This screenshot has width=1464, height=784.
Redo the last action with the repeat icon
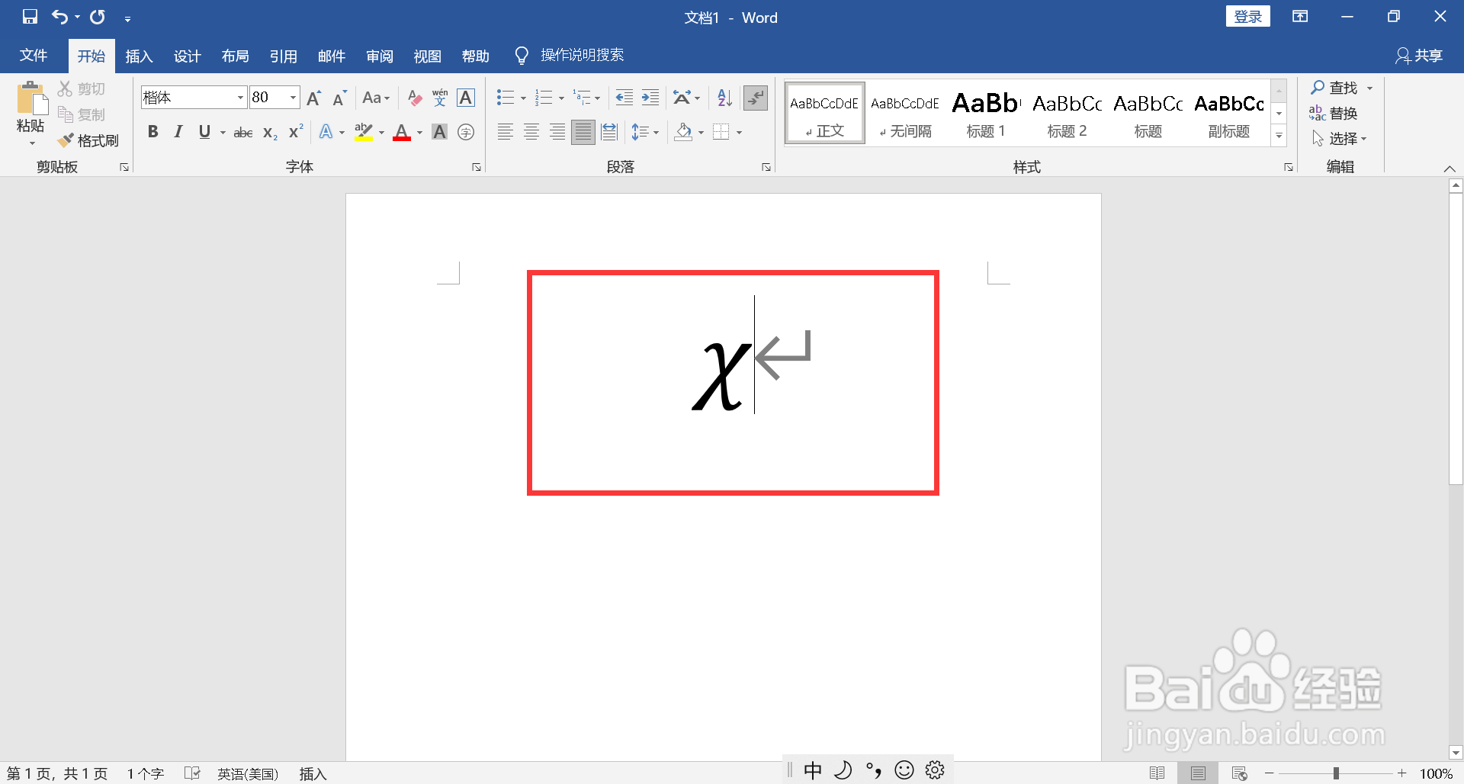pos(98,17)
